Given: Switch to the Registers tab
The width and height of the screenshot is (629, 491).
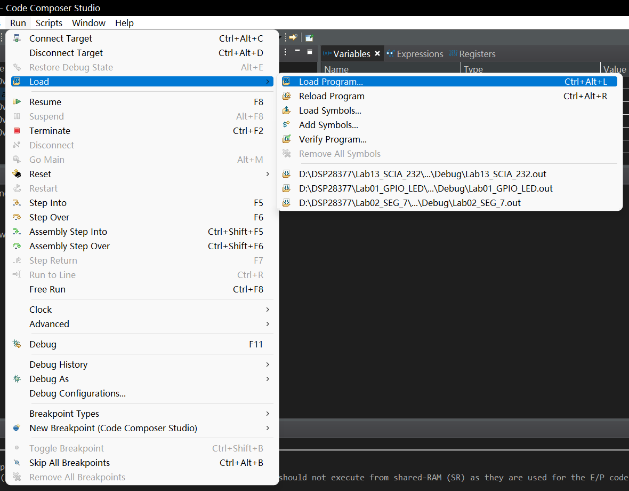Looking at the screenshot, I should point(477,54).
